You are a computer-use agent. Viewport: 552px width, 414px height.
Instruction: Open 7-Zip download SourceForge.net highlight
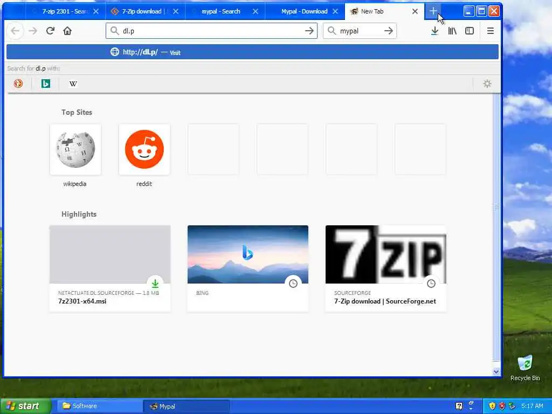(x=386, y=268)
